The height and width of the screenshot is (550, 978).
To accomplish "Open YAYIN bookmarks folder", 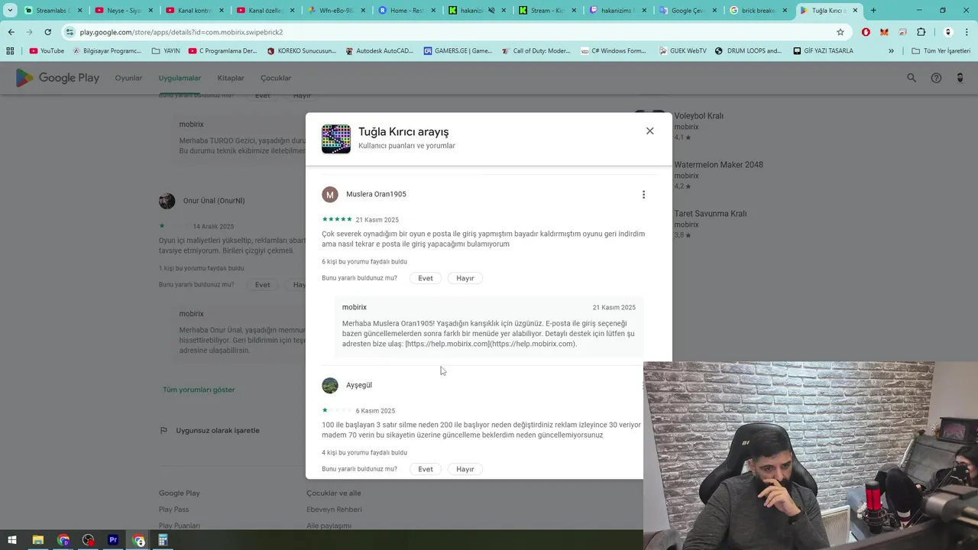I will (166, 51).
